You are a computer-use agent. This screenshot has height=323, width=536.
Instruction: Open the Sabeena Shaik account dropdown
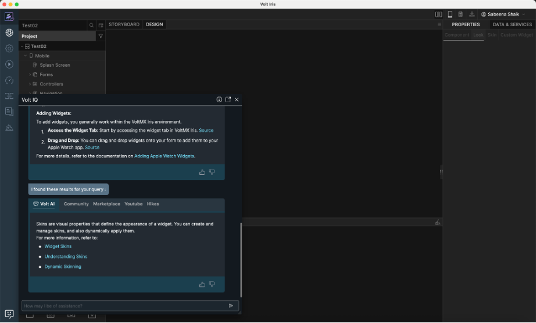[503, 15]
